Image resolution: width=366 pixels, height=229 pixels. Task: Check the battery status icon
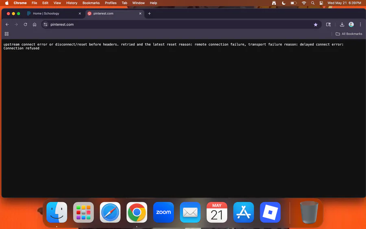(294, 3)
